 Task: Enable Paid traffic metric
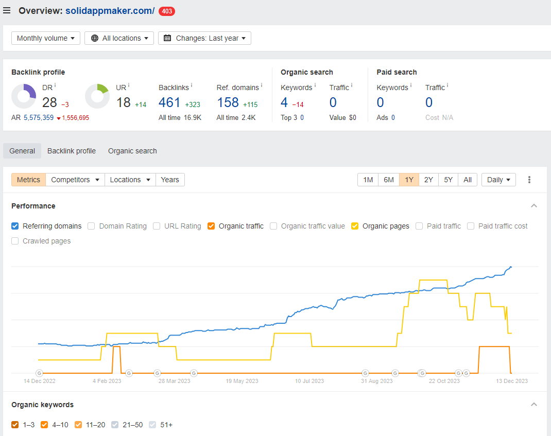(419, 226)
